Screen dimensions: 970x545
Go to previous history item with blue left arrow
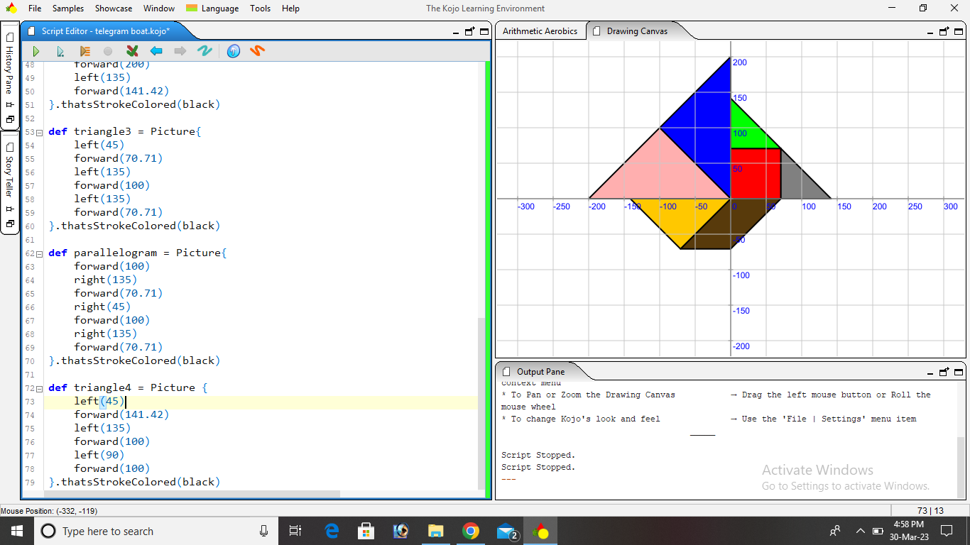pos(156,51)
